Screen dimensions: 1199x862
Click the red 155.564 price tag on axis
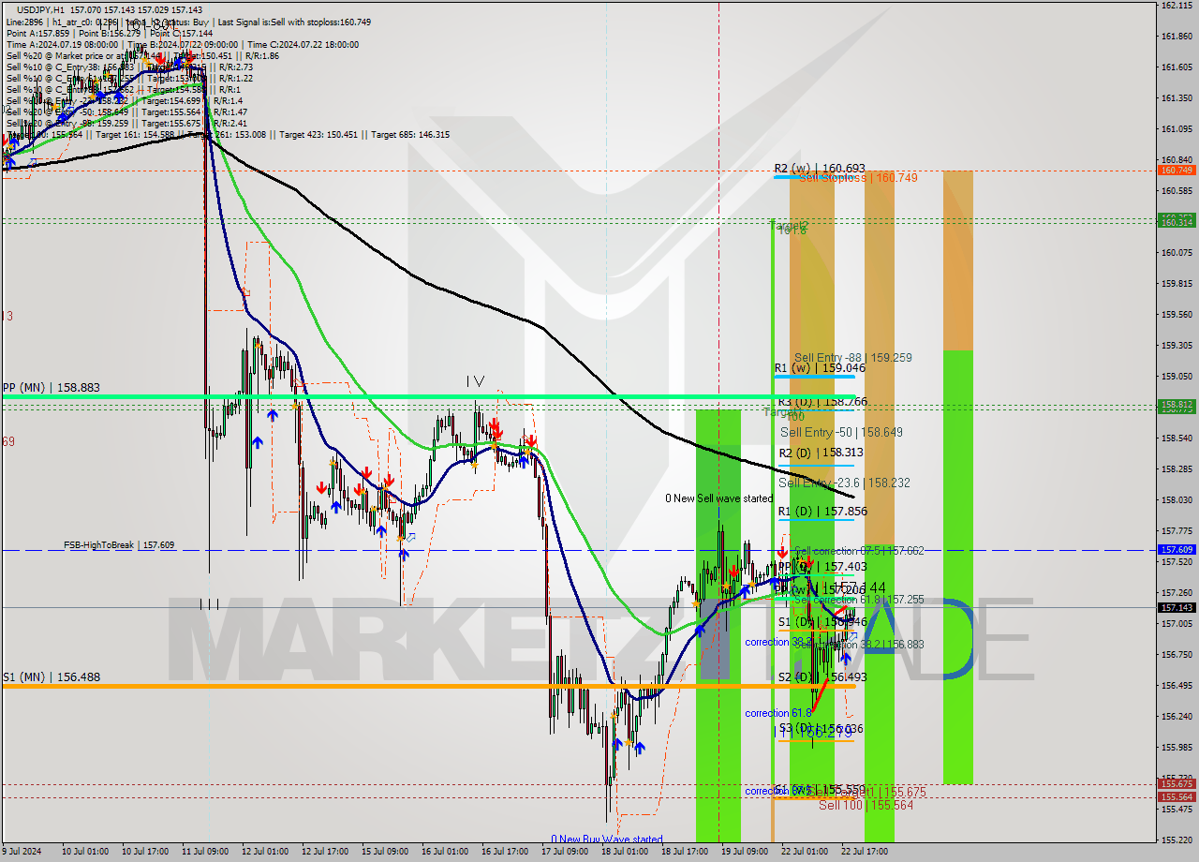(1177, 797)
